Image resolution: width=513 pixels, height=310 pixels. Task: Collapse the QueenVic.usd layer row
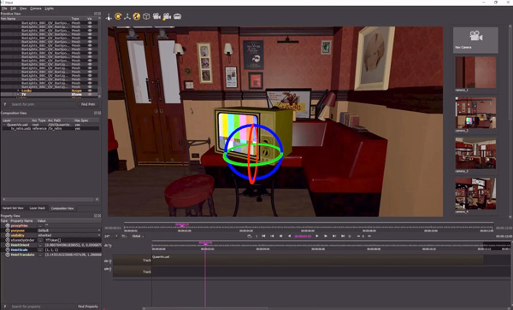(x=4, y=125)
